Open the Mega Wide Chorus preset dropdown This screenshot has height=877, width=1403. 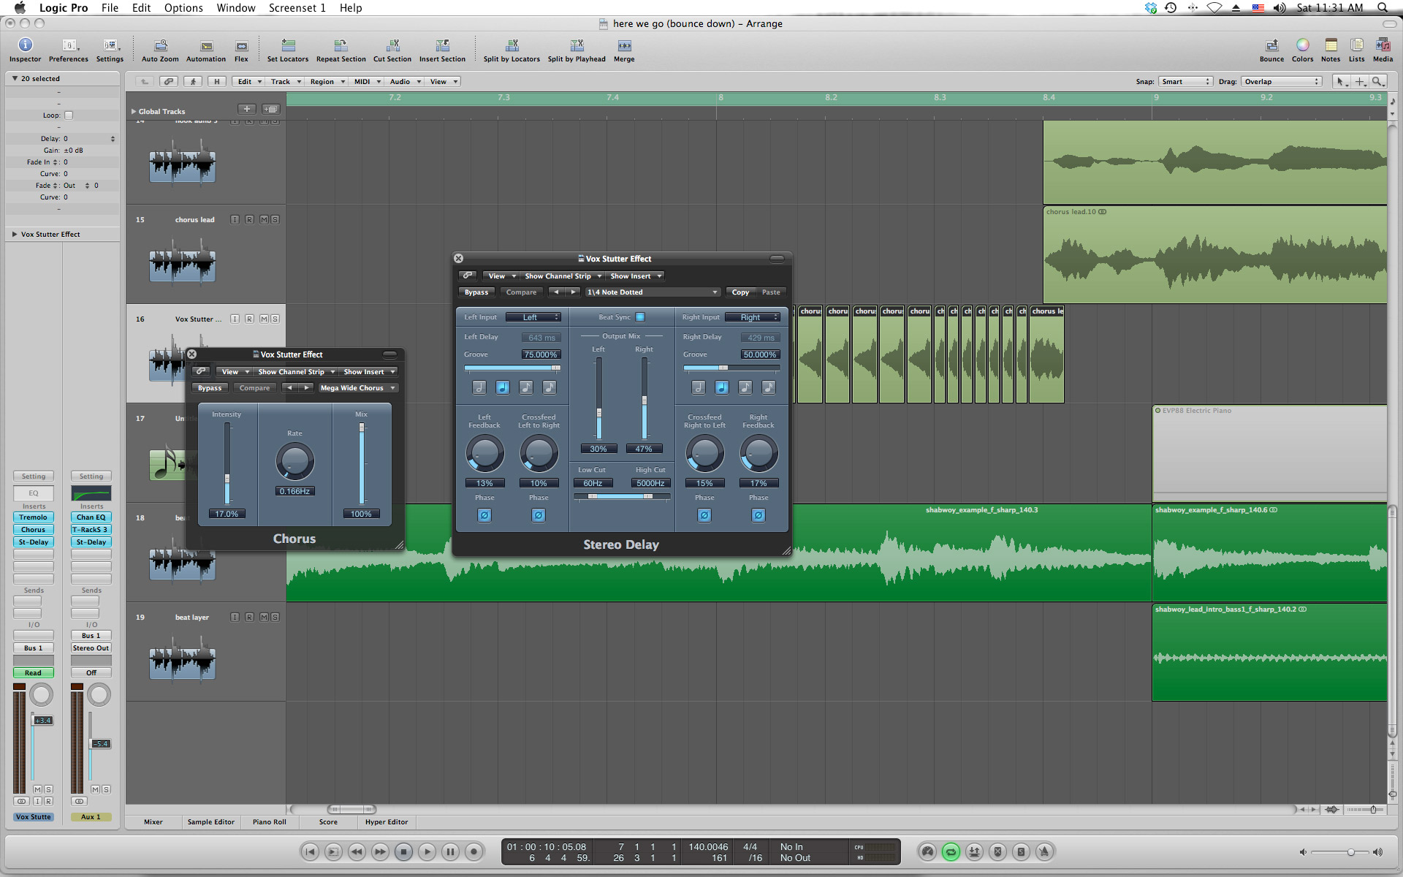357,388
